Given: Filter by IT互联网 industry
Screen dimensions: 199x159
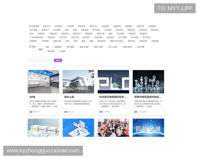Looking at the screenshot, I should click(x=108, y=30).
